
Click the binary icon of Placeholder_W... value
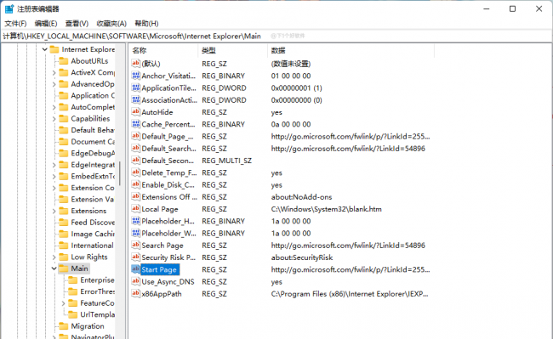[x=136, y=233]
